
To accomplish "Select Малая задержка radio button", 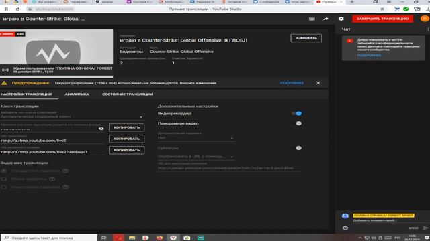I will click(3, 179).
